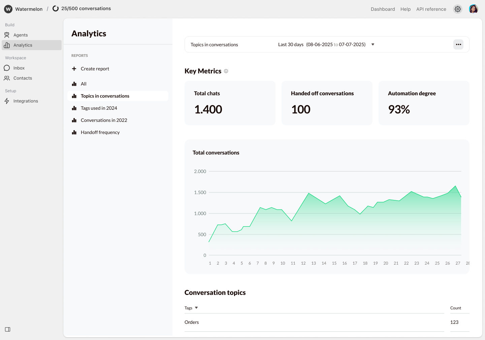
Task: Click the Watermelon logo icon
Action: (8, 9)
